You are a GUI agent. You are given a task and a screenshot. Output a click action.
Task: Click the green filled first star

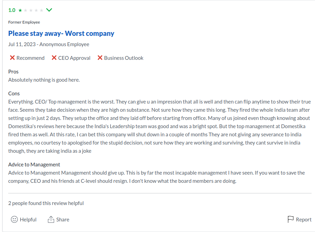coord(20,10)
